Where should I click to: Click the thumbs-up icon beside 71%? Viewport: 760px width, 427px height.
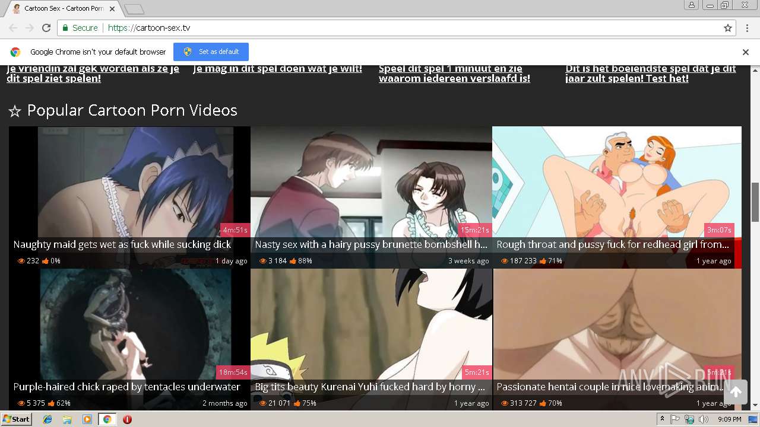point(543,261)
